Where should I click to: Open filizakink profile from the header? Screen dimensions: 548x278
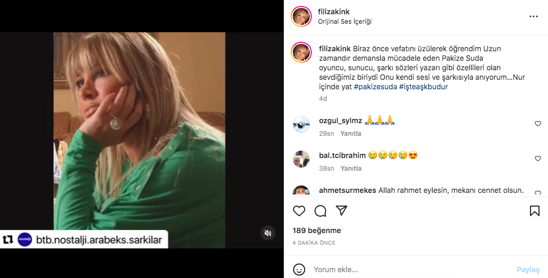[x=334, y=12]
